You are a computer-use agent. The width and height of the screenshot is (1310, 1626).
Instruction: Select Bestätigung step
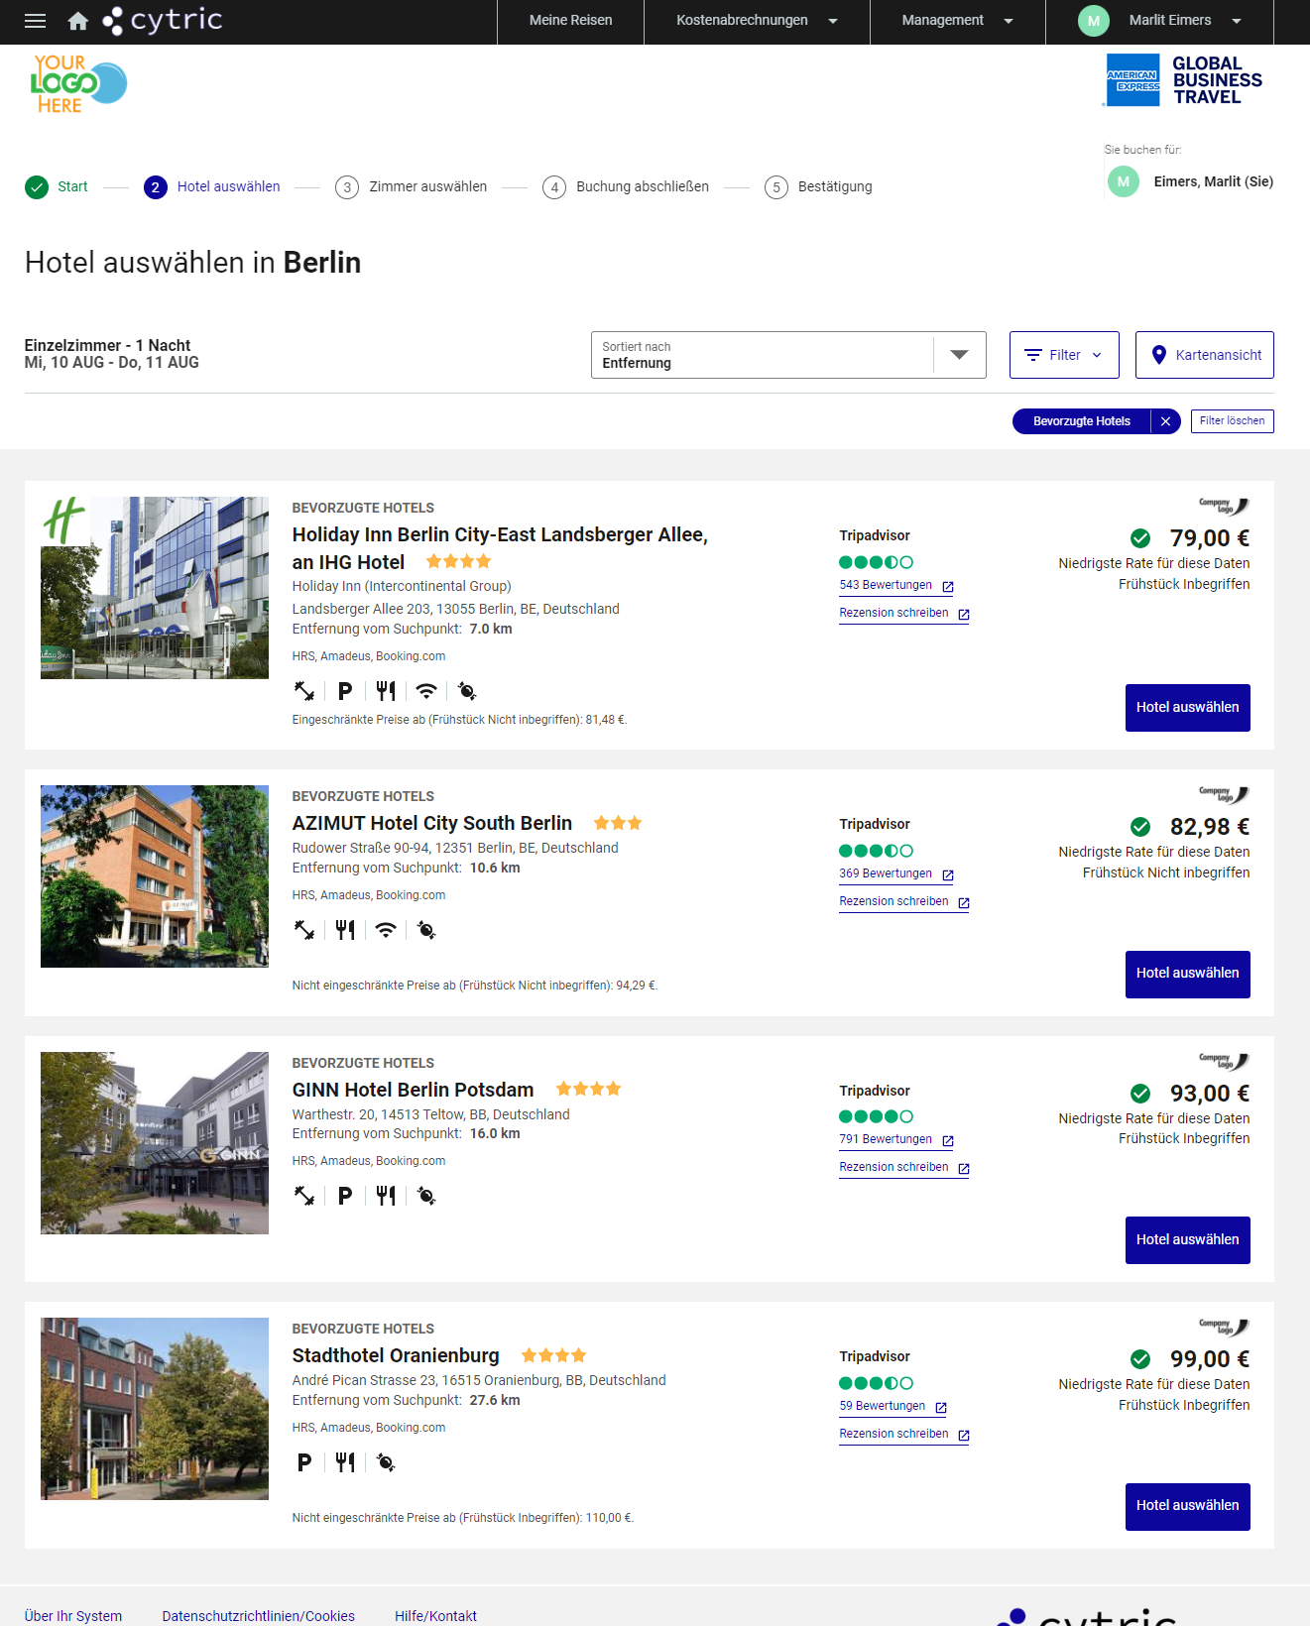(819, 186)
